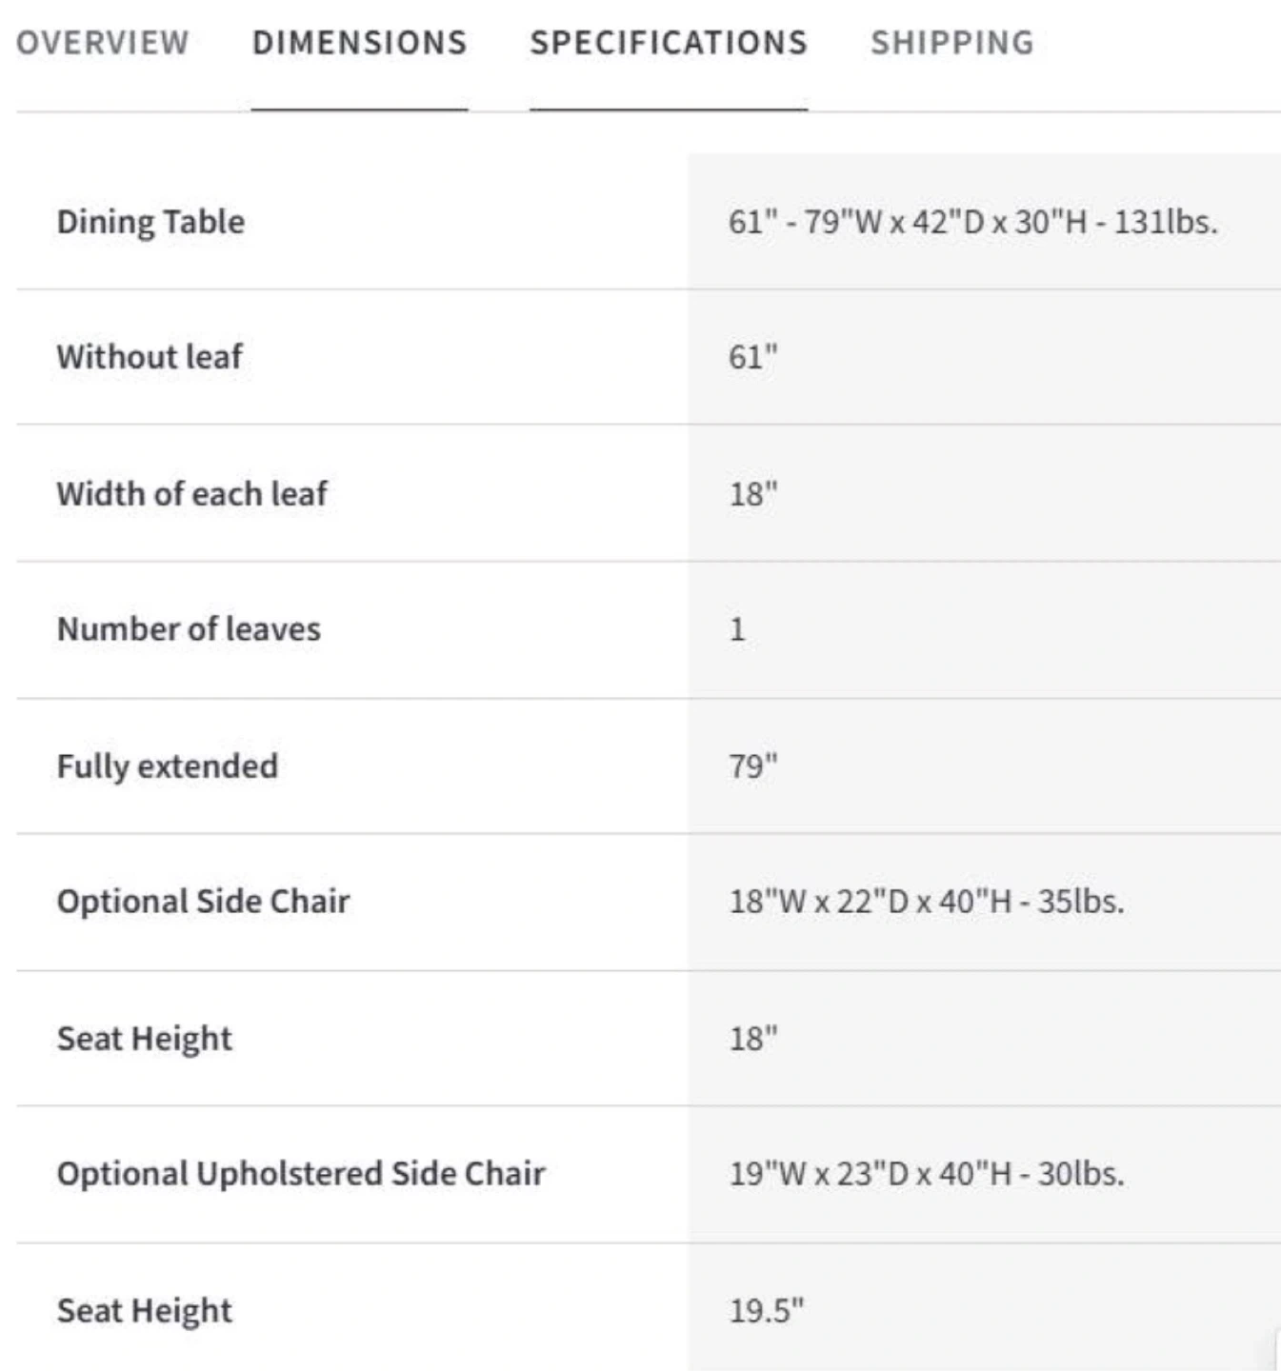Screen dimensions: 1281x1371
Task: Click the 61" value beside Without leaf
Action: pyautogui.click(x=752, y=357)
